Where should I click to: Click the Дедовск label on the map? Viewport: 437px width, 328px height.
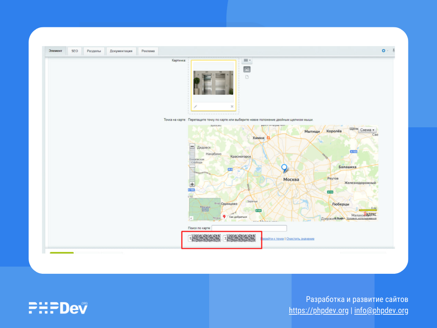(x=204, y=147)
